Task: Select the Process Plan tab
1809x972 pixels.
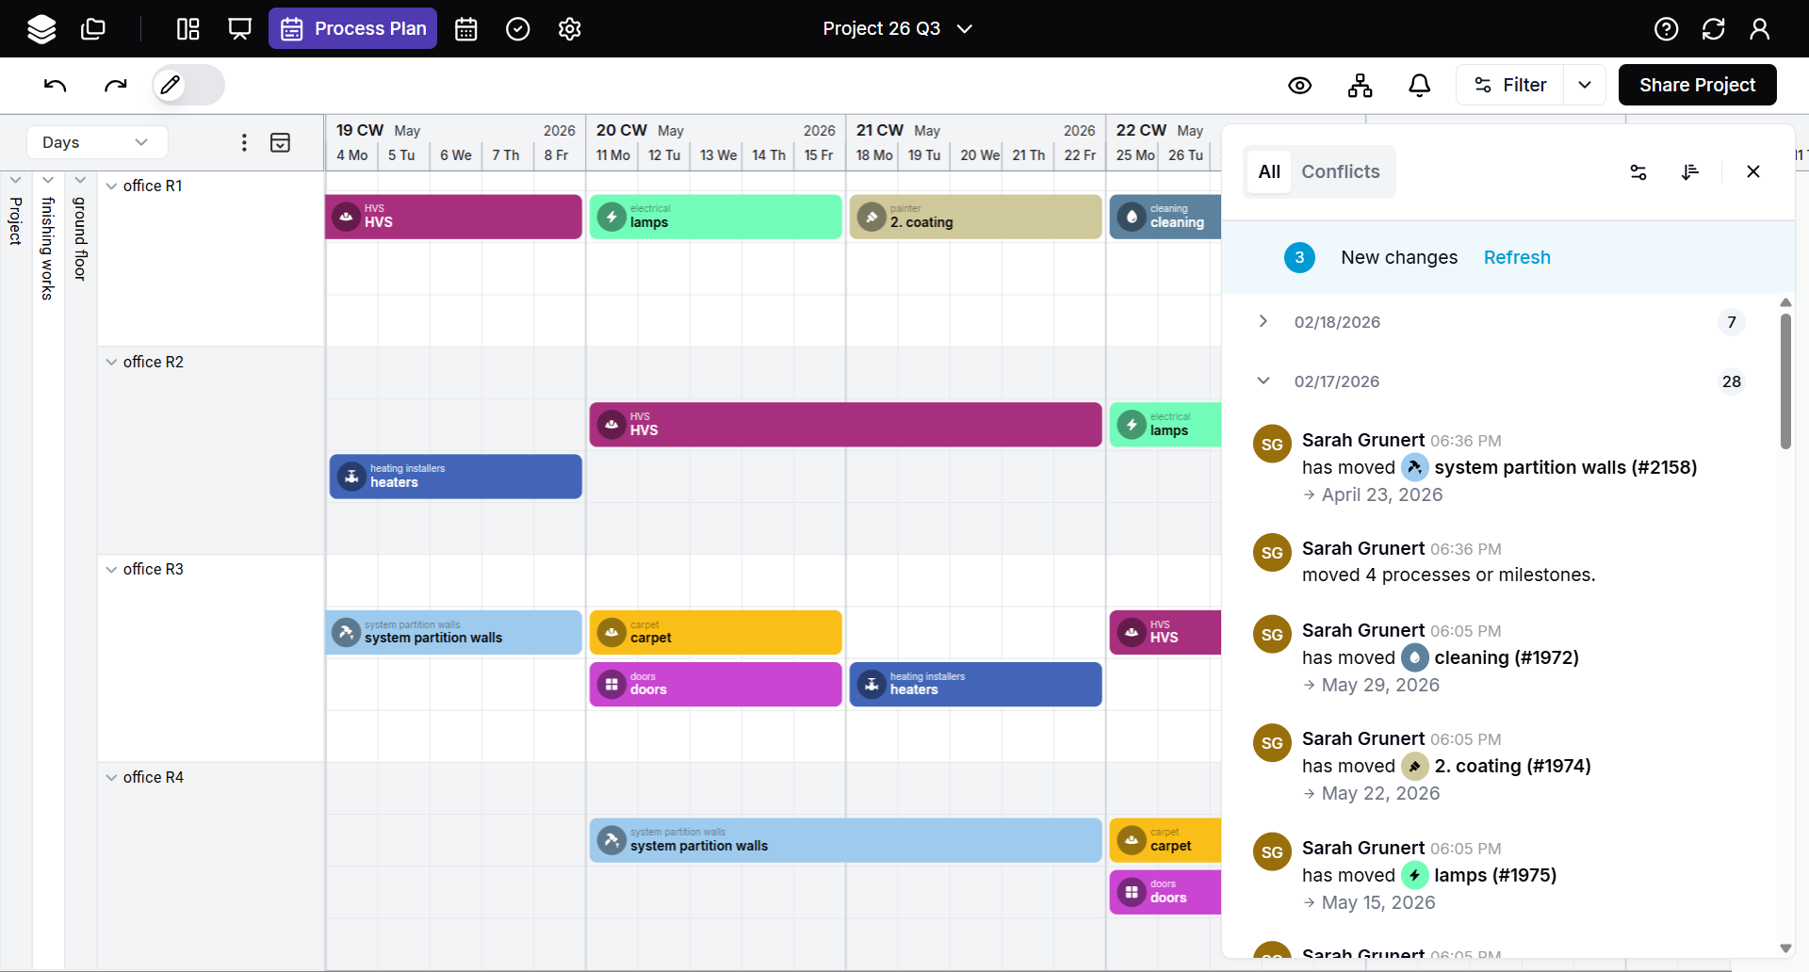Action: (353, 29)
